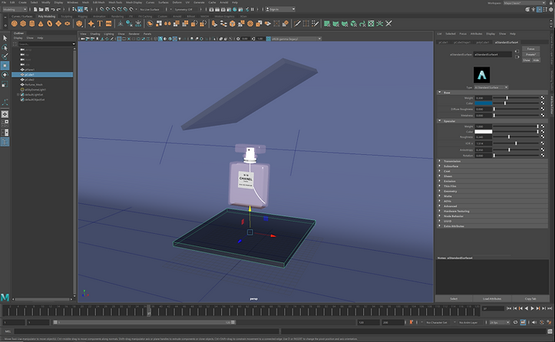Open the Arnold menu
Image resolution: width=555 pixels, height=342 pixels.
click(224, 2)
